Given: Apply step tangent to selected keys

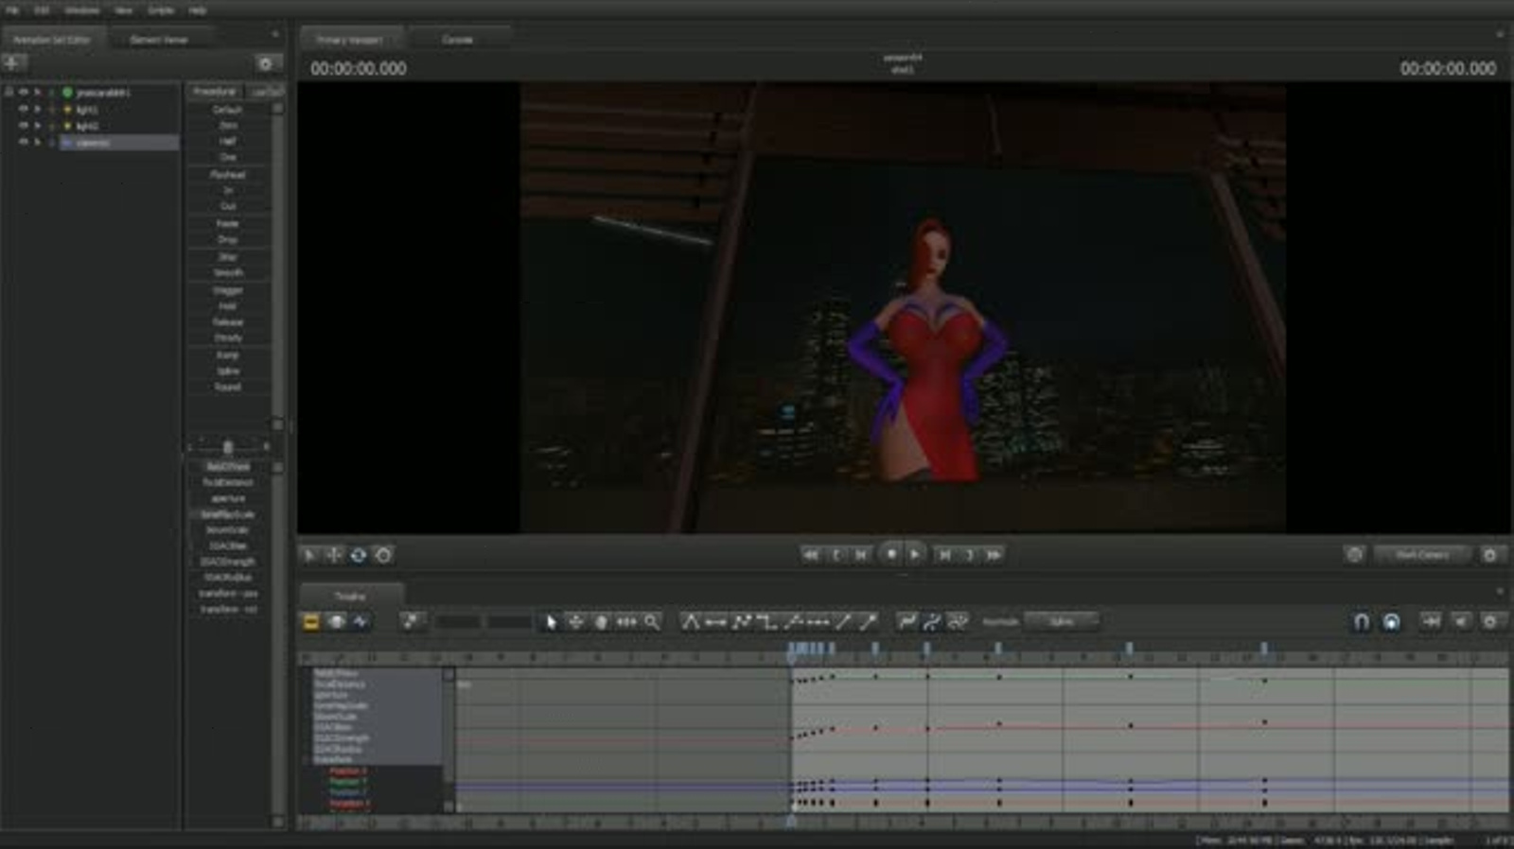Looking at the screenshot, I should coord(767,621).
